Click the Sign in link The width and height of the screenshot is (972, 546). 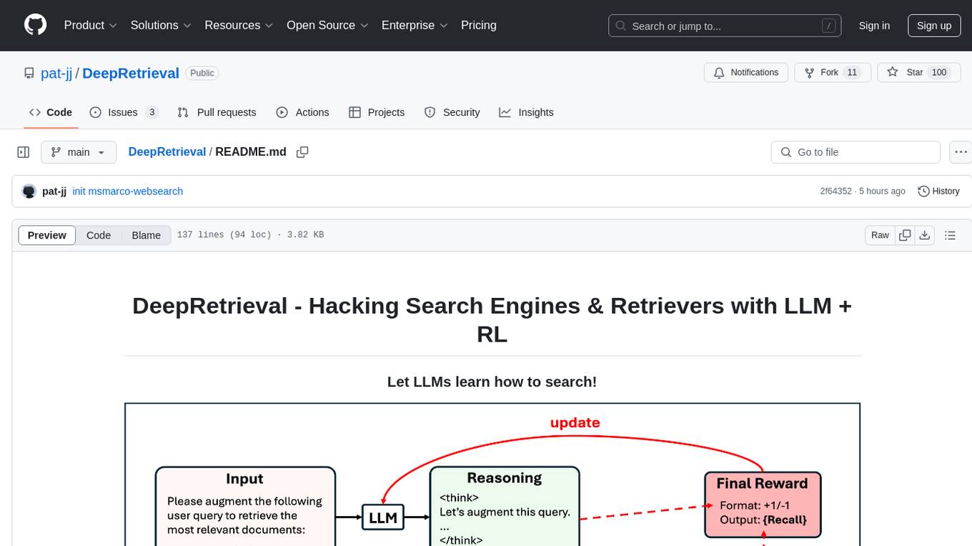click(x=874, y=26)
